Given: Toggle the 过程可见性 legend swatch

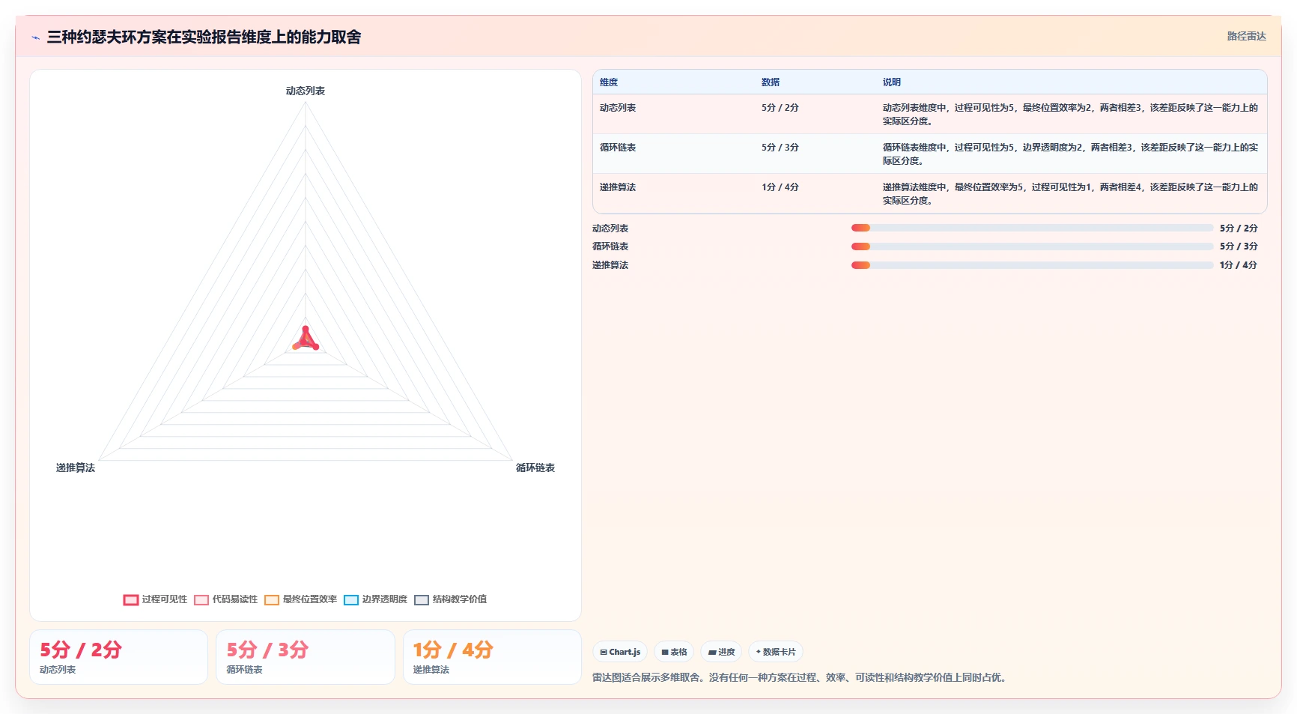Looking at the screenshot, I should click(131, 600).
